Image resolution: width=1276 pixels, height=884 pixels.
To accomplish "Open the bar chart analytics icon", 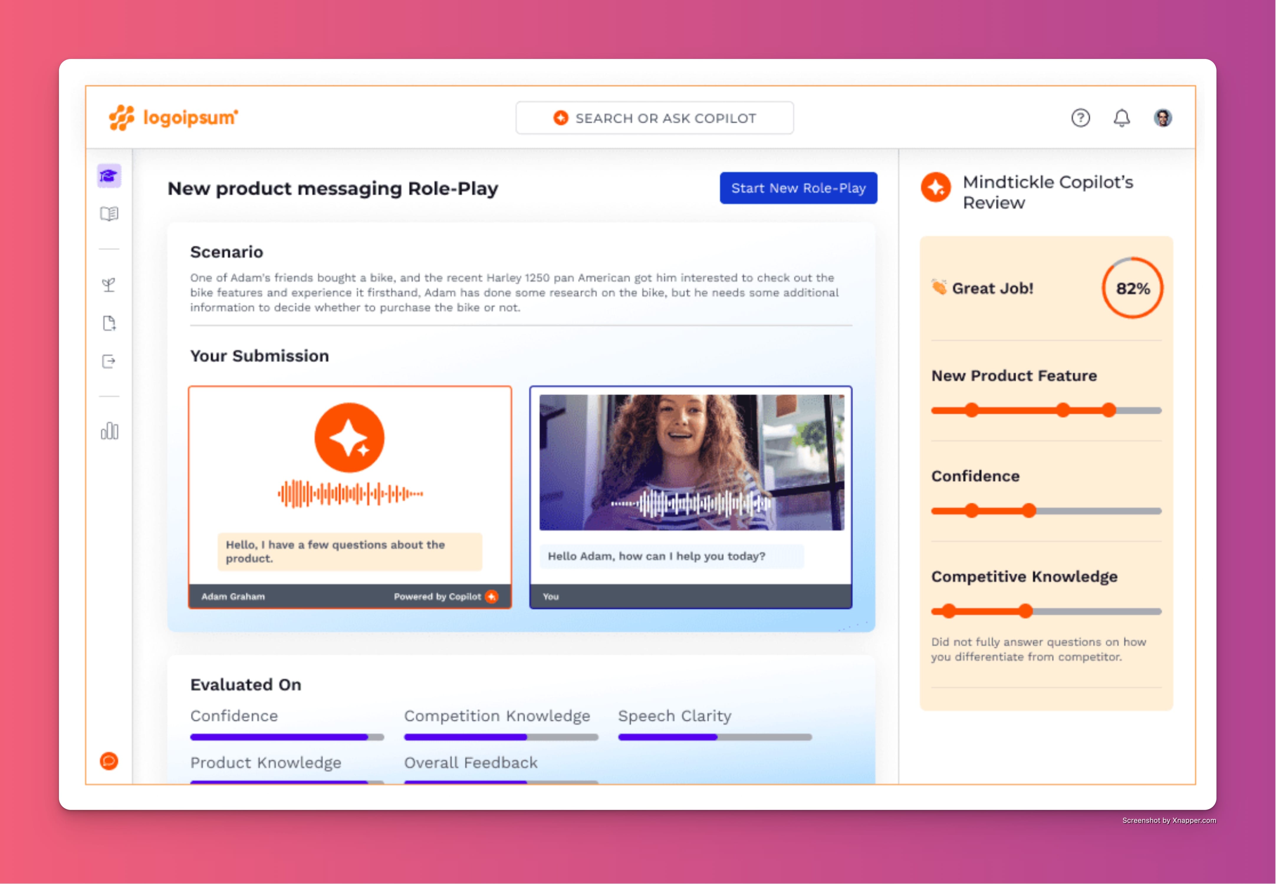I will coord(109,431).
